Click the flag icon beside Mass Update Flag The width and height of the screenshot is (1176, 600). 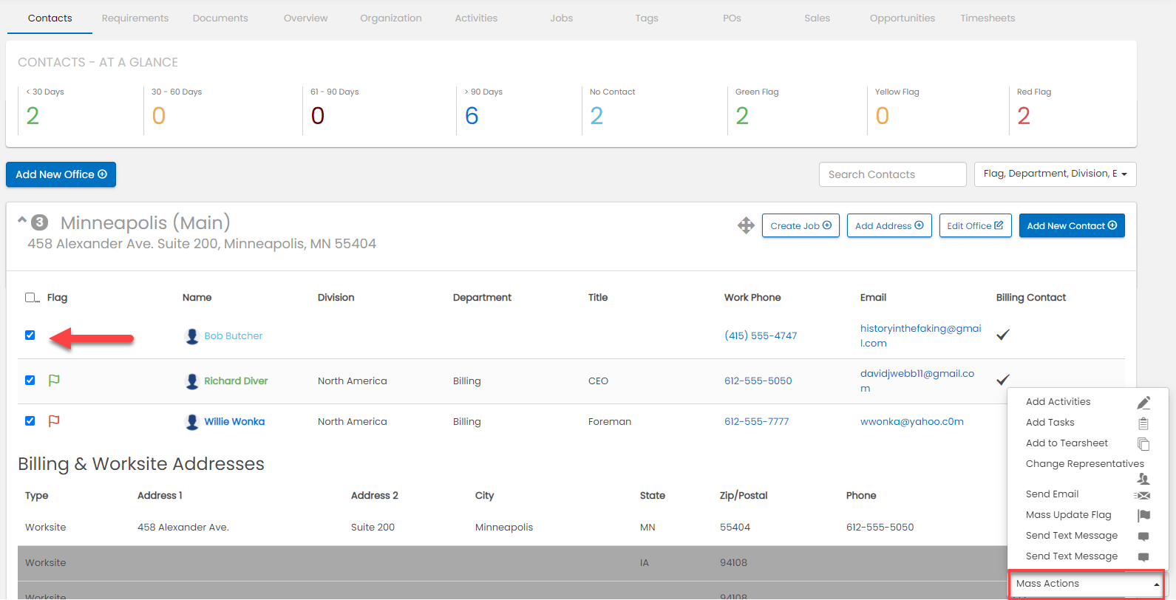[1144, 515]
